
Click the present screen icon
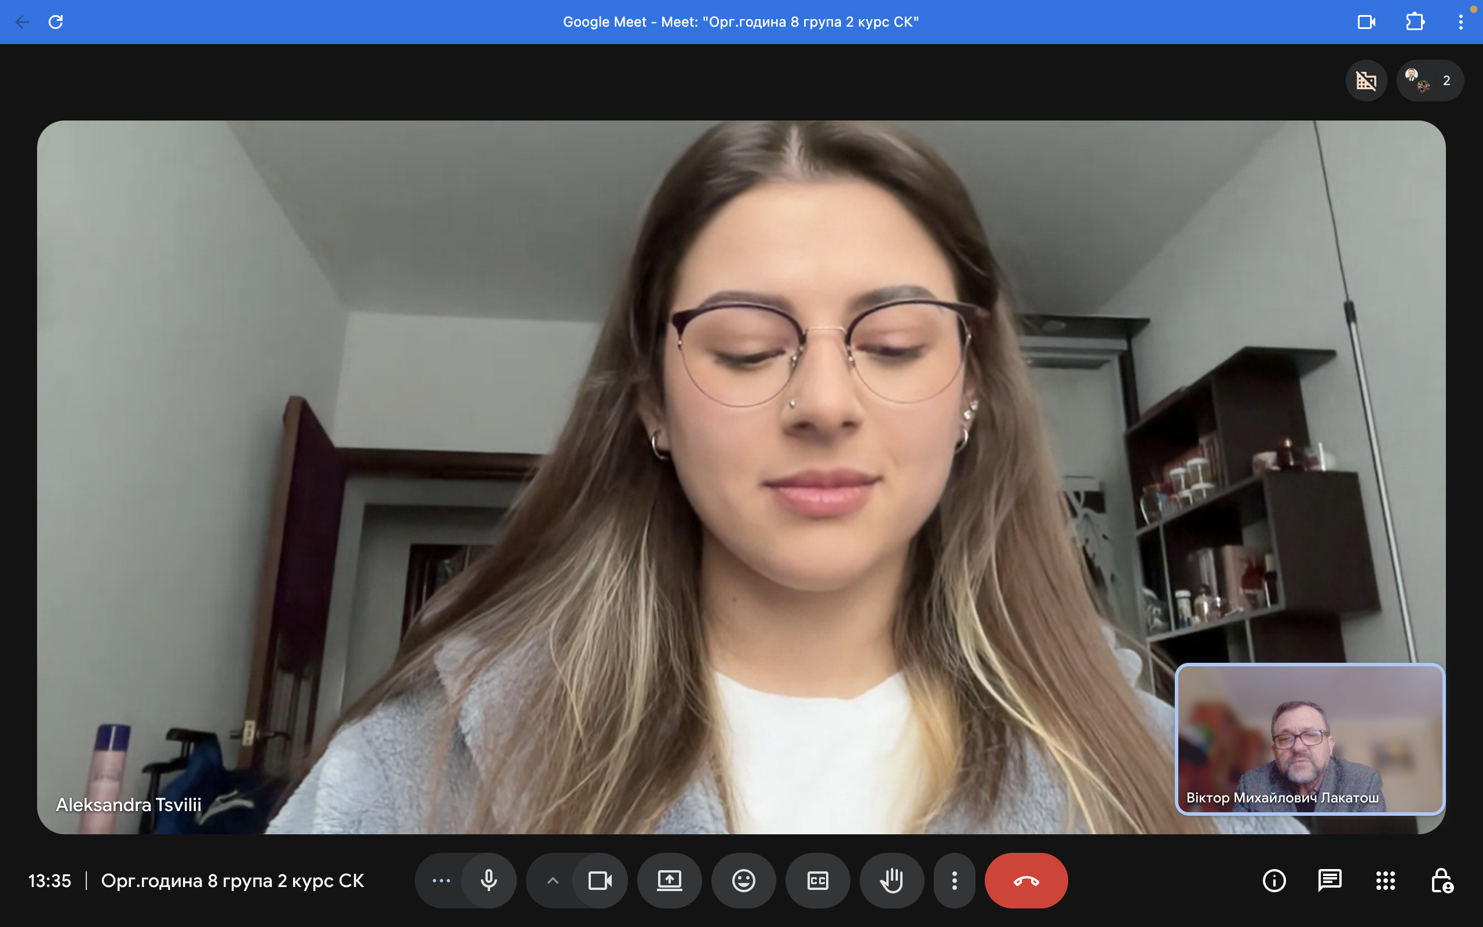point(669,881)
